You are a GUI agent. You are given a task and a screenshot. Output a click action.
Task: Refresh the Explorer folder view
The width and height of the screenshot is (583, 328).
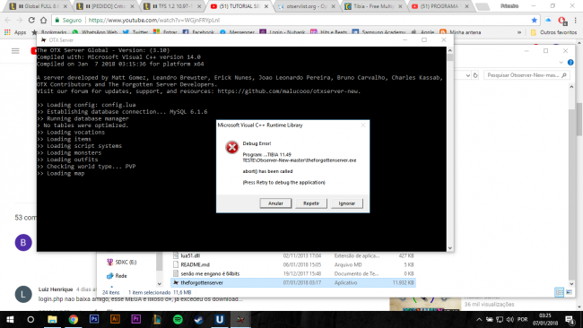[475, 75]
